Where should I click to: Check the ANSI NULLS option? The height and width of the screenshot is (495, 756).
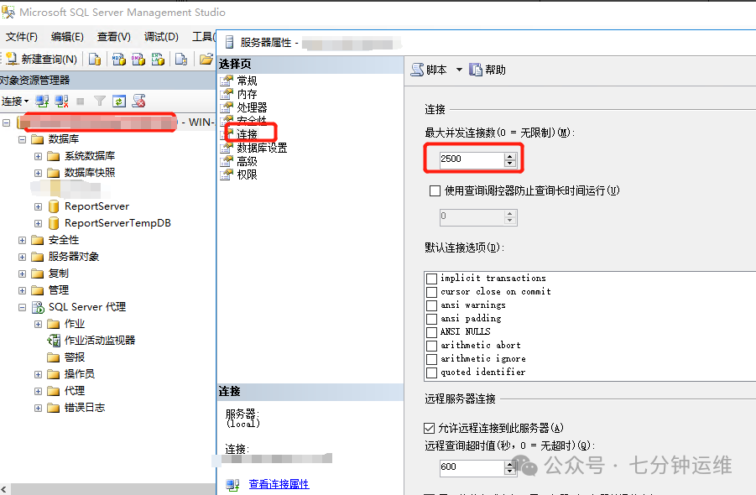[x=432, y=332]
